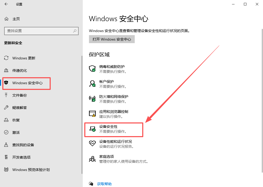
Task: Click the 获取帮助 link
Action: (x=104, y=184)
